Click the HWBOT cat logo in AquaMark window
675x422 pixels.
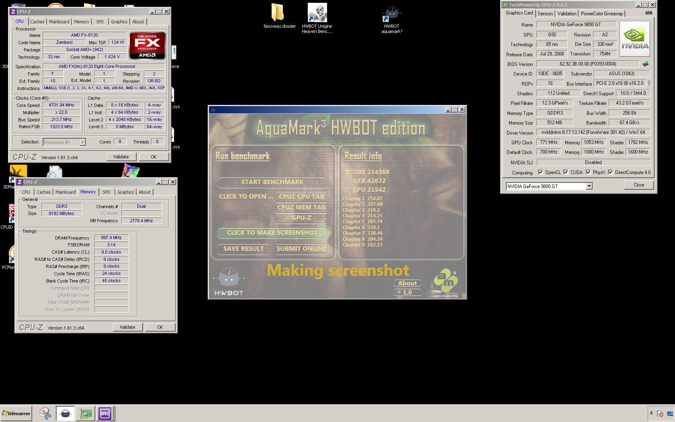tap(229, 281)
